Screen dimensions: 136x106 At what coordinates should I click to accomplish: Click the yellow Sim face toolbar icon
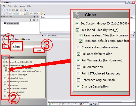(x=41, y=14)
